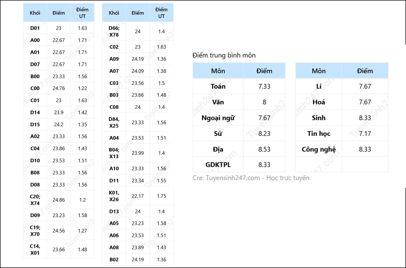Click the score 24.76 for C00
This screenshot has width=406, height=268.
click(x=59, y=88)
